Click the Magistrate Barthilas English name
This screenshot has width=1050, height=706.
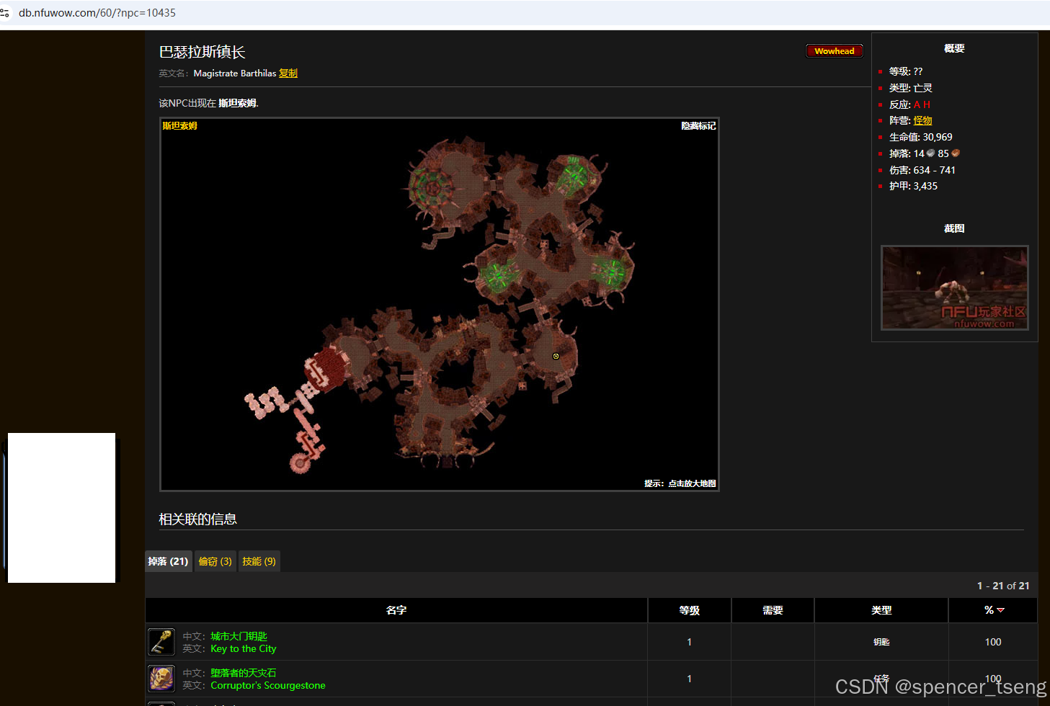click(235, 73)
